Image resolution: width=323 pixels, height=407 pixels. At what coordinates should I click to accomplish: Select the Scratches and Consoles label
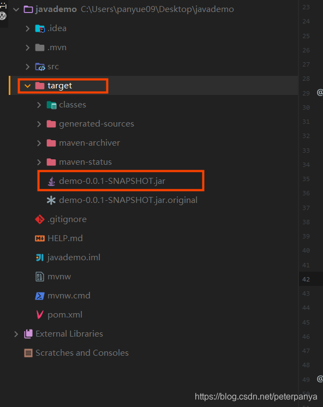pyautogui.click(x=82, y=353)
